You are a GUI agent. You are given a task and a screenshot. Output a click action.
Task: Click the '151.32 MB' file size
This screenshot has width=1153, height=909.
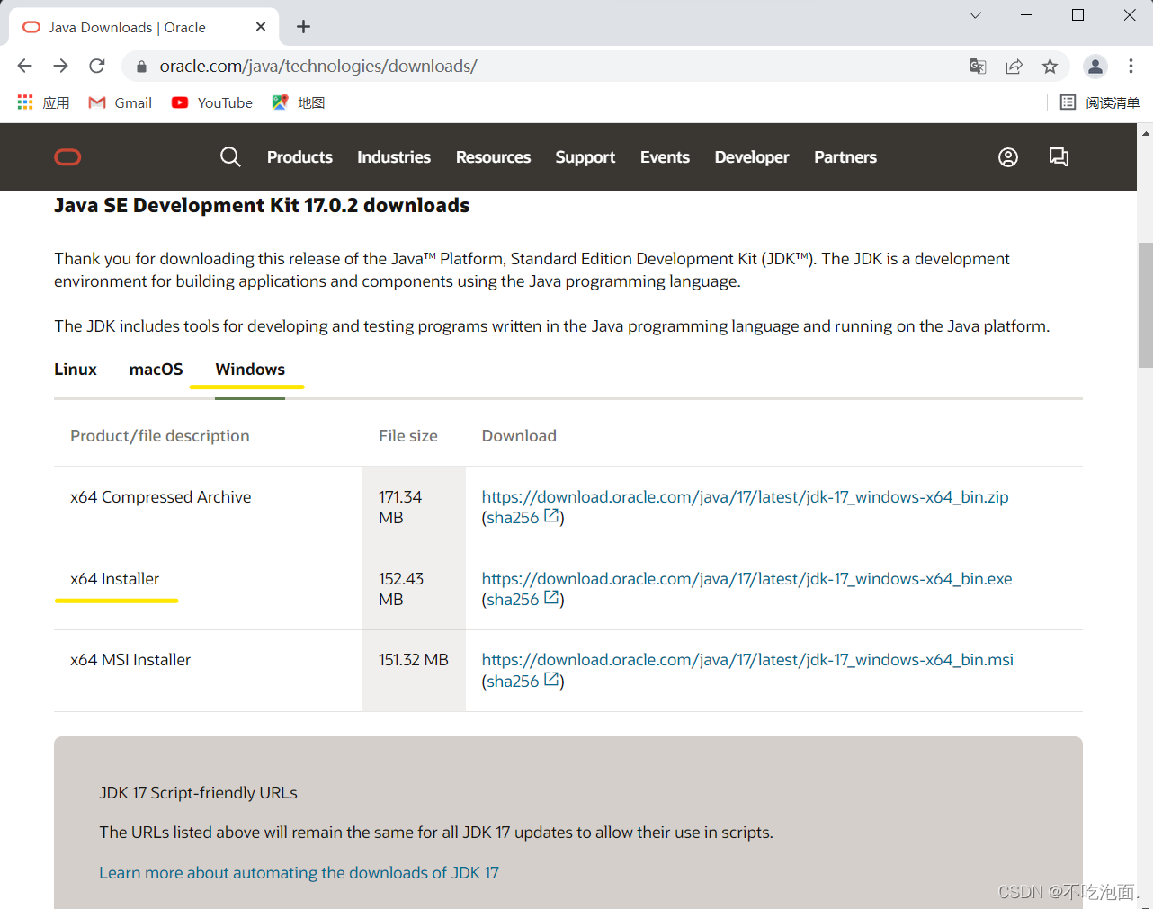click(414, 660)
